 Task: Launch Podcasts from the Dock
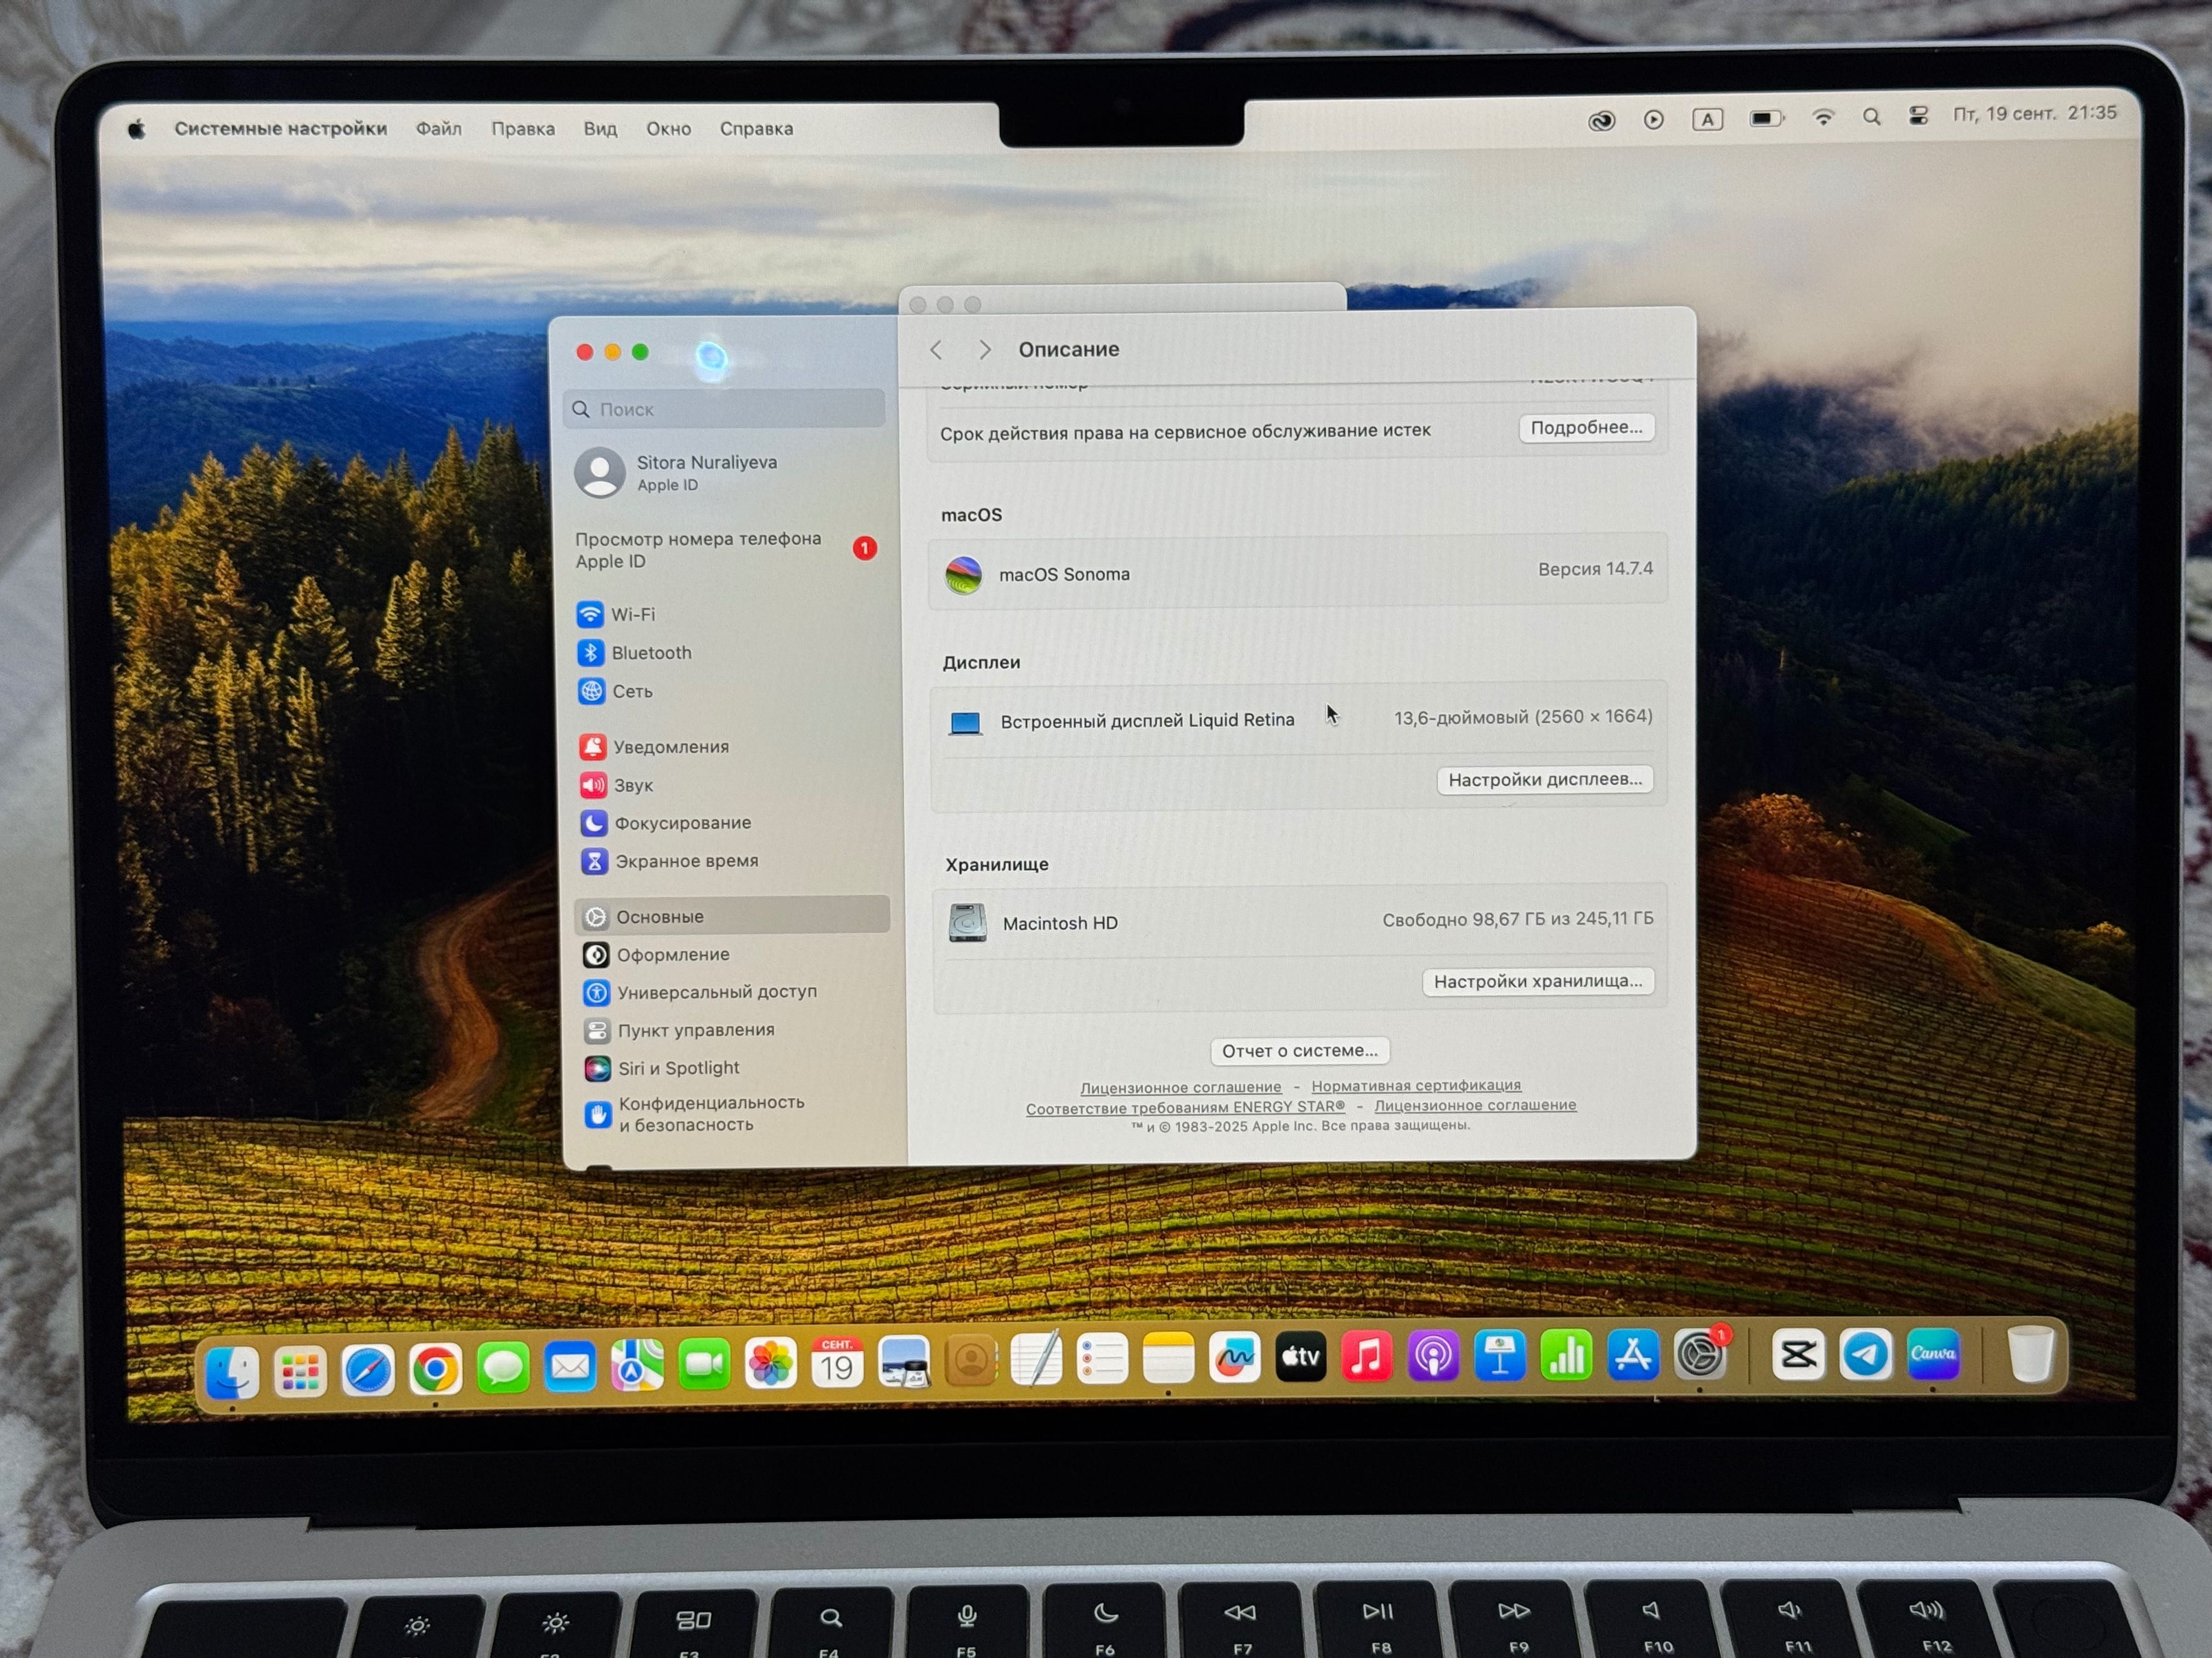1433,1356
